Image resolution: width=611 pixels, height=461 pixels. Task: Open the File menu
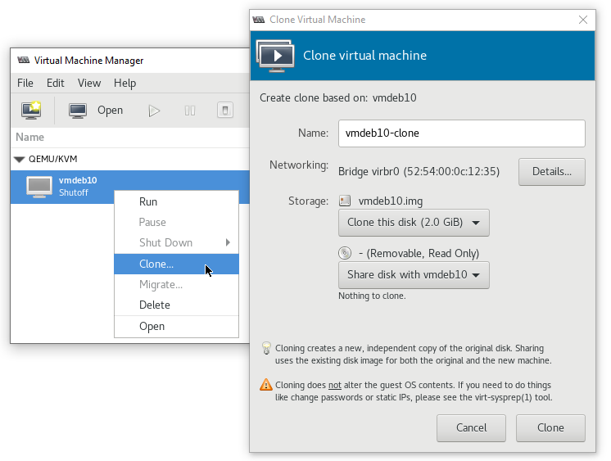tap(25, 83)
